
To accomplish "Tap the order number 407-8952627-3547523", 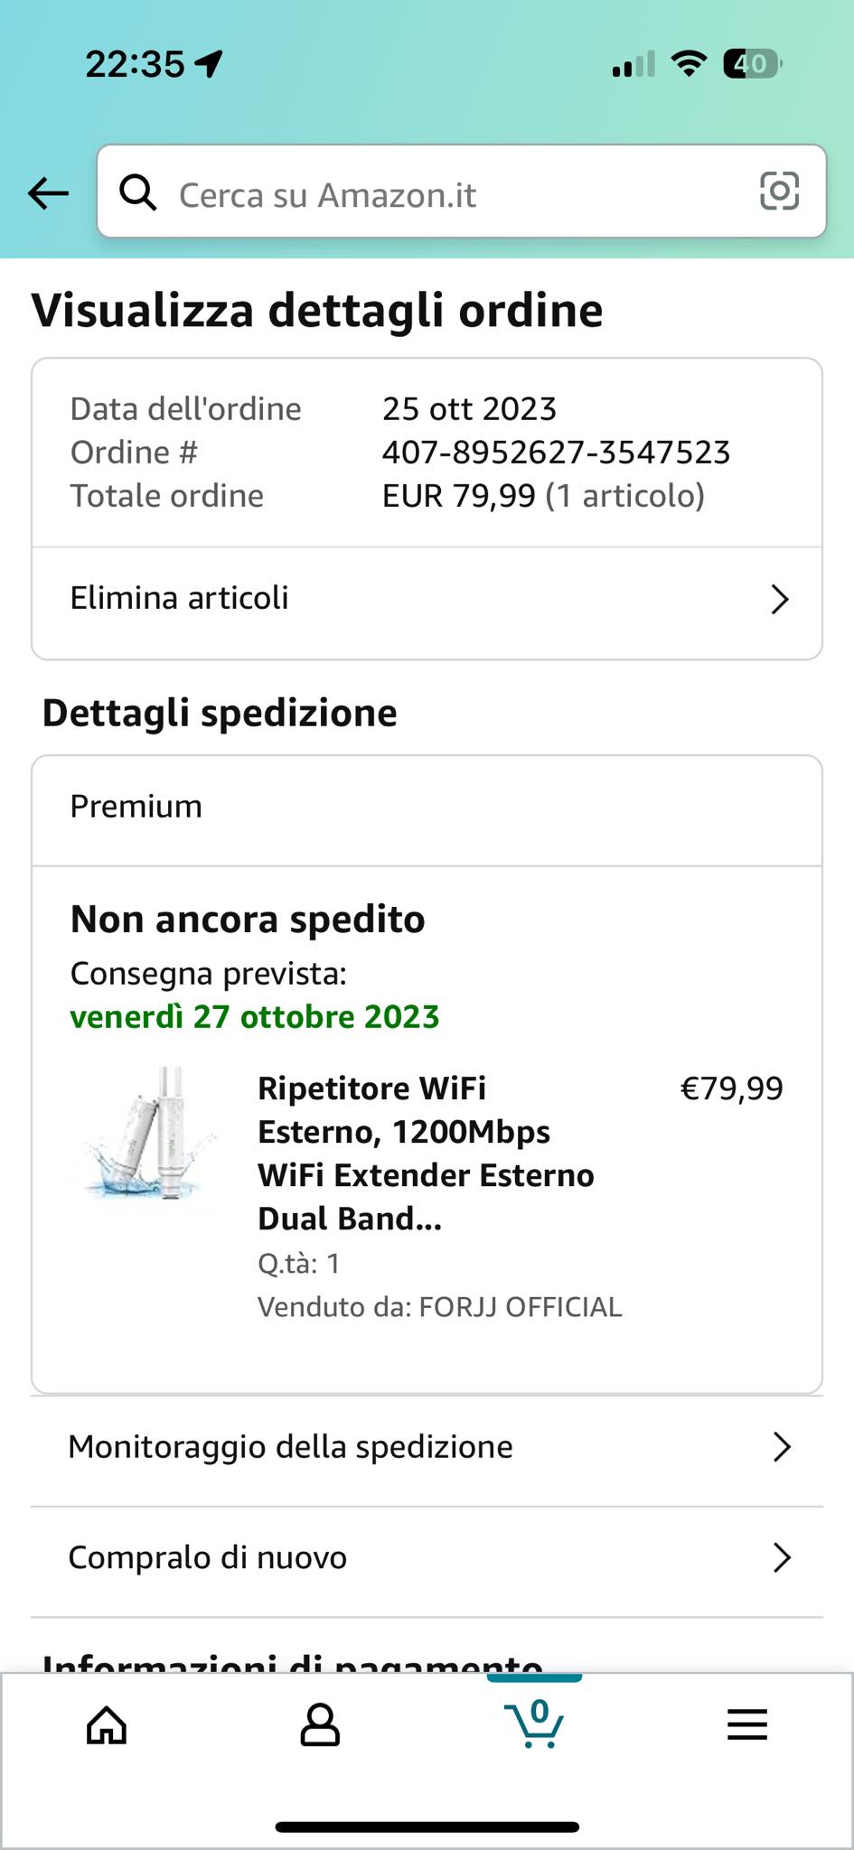I will (556, 453).
